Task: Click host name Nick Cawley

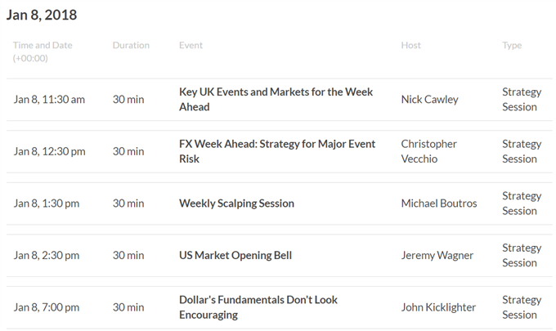Action: point(430,100)
